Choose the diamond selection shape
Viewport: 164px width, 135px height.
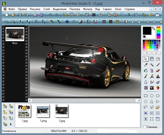point(146,101)
